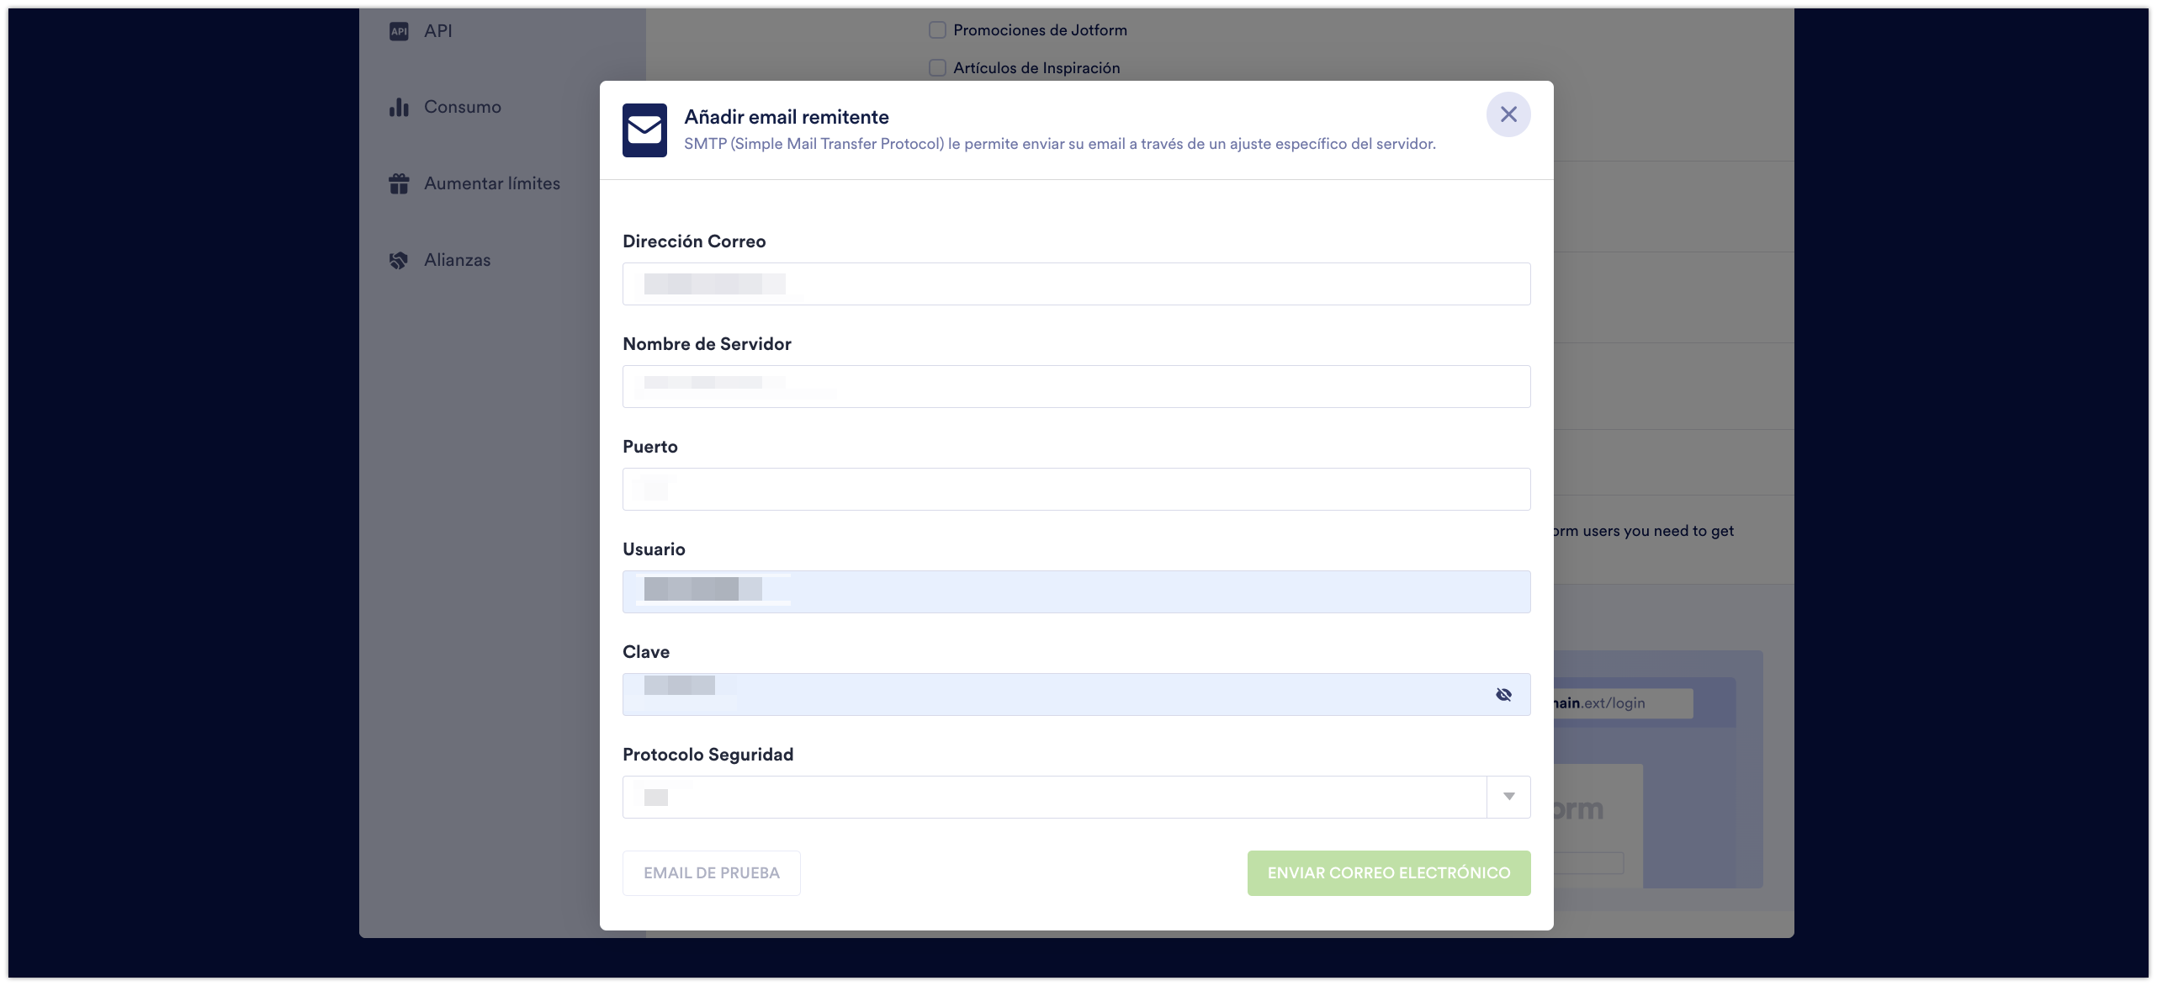Select the Usuario text field
Image resolution: width=2157 pixels, height=986 pixels.
tap(1075, 592)
